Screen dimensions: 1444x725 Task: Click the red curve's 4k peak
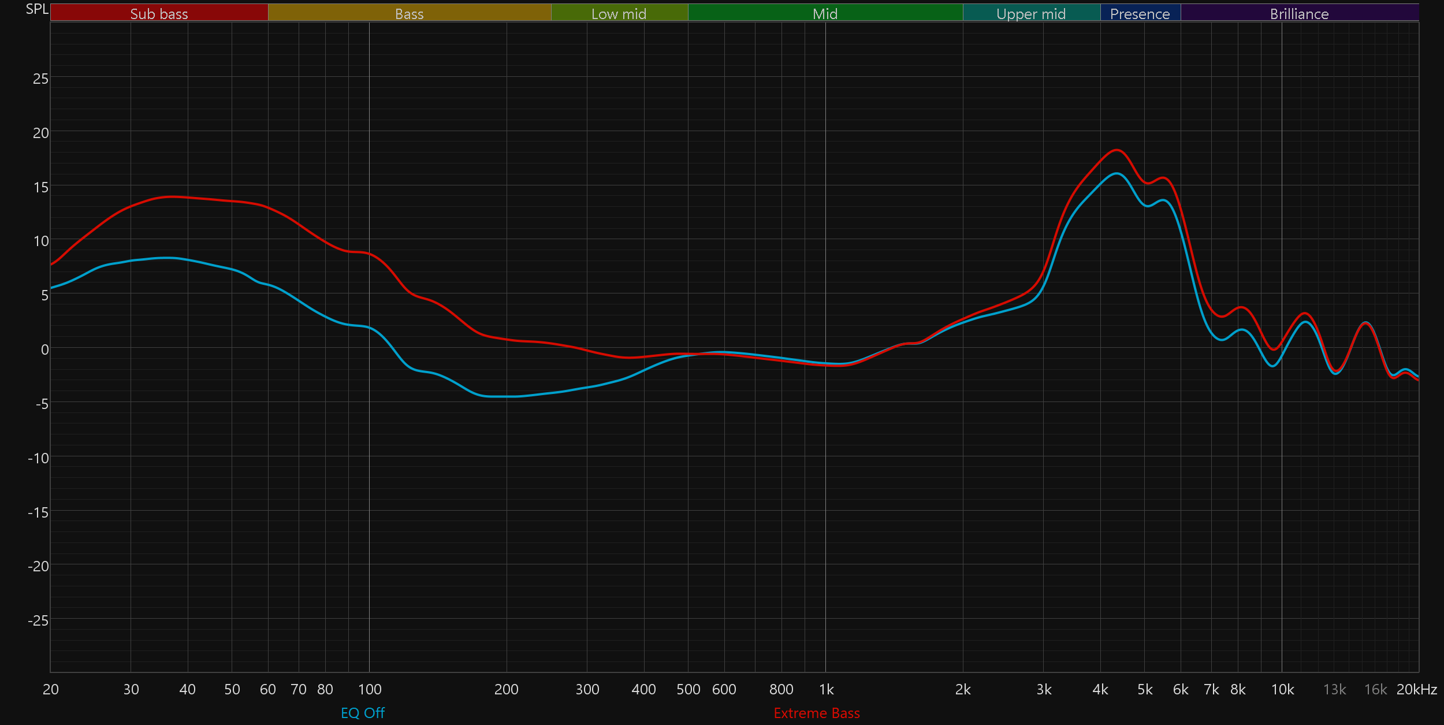[1117, 150]
